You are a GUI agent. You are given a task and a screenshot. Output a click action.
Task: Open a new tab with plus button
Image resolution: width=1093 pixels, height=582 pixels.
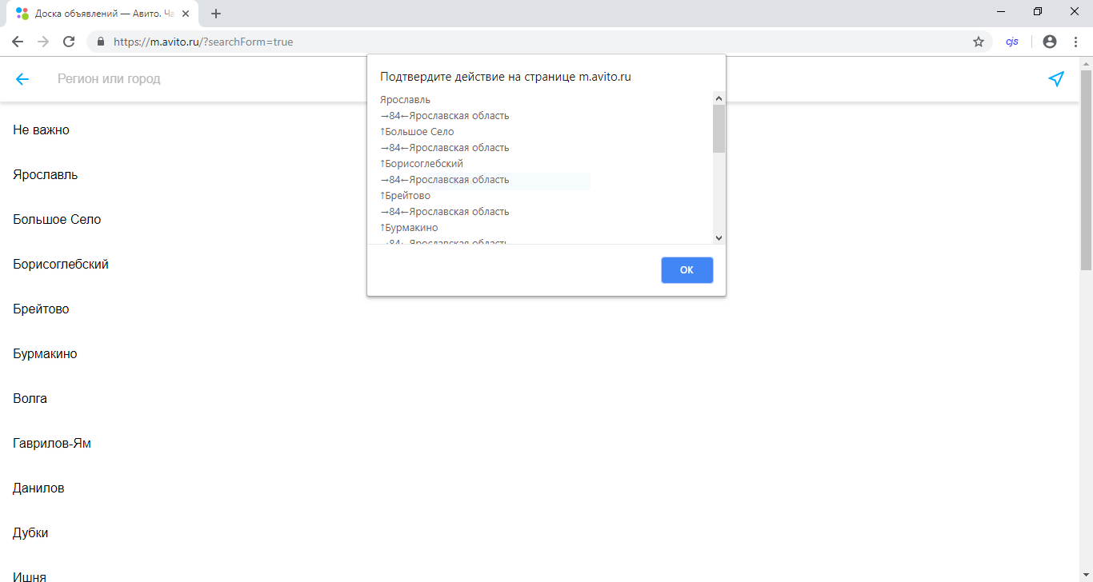(216, 14)
